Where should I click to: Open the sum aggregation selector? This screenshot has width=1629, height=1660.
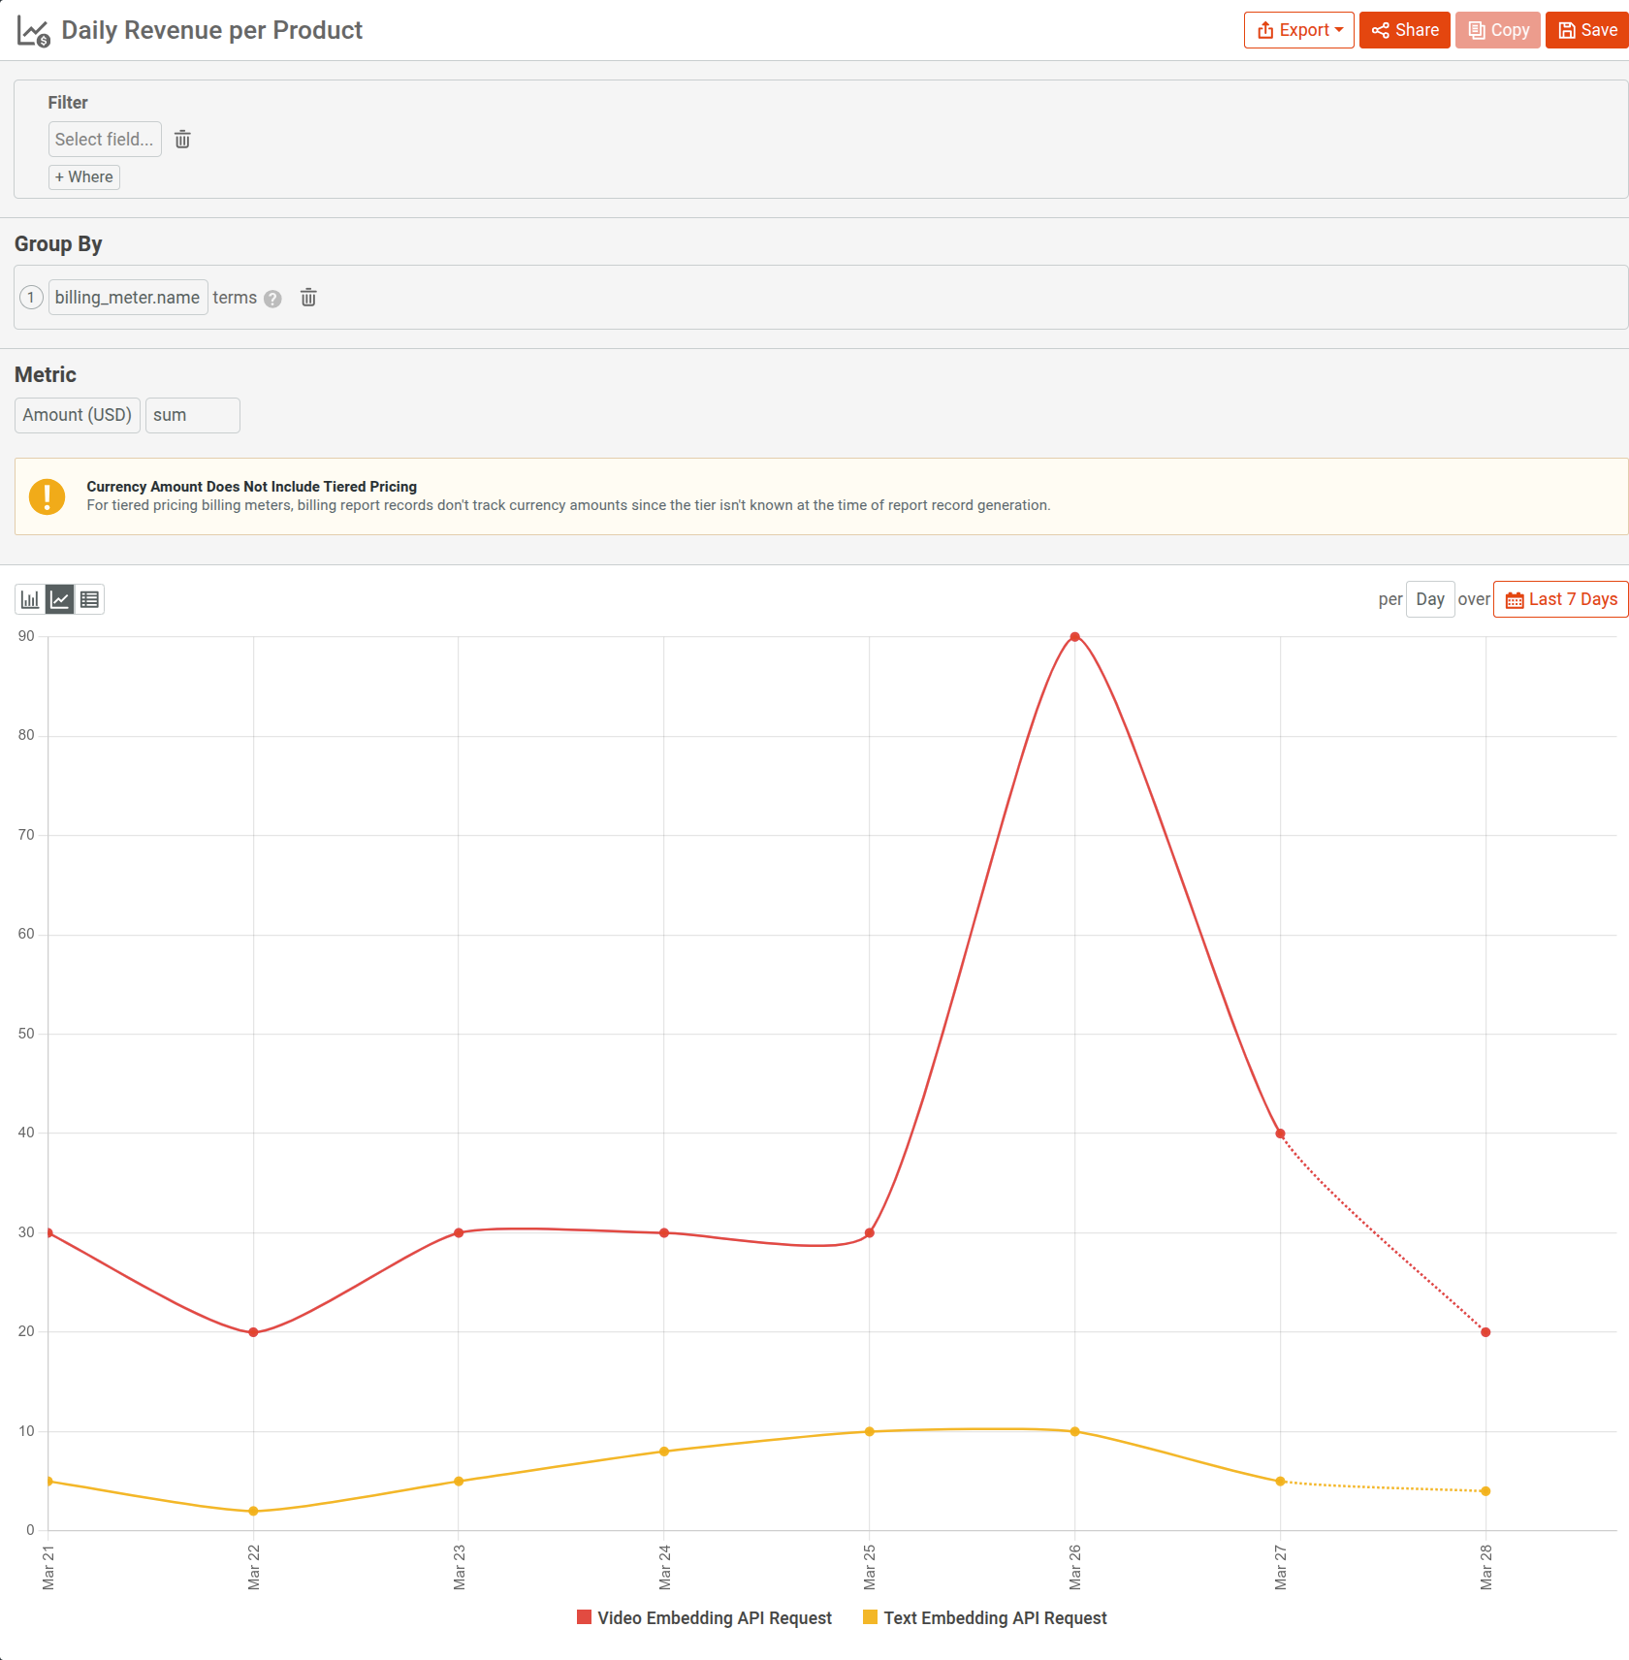pos(192,415)
